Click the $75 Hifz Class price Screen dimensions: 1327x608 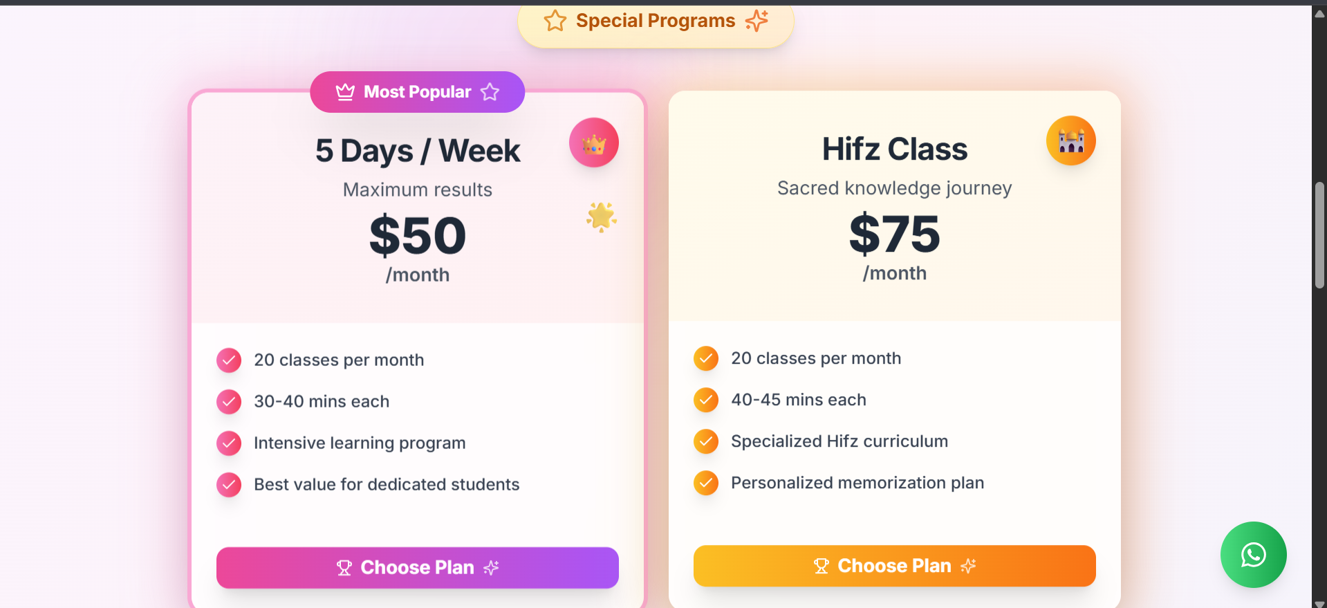(x=894, y=234)
